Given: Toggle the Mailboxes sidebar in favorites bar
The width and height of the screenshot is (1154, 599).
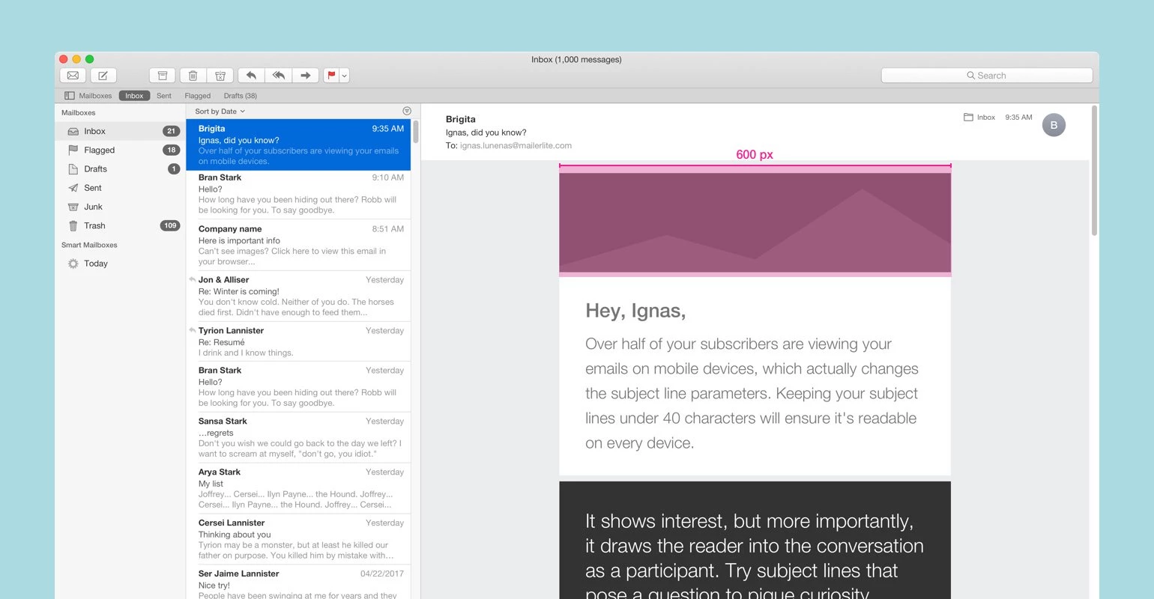Looking at the screenshot, I should [x=88, y=96].
